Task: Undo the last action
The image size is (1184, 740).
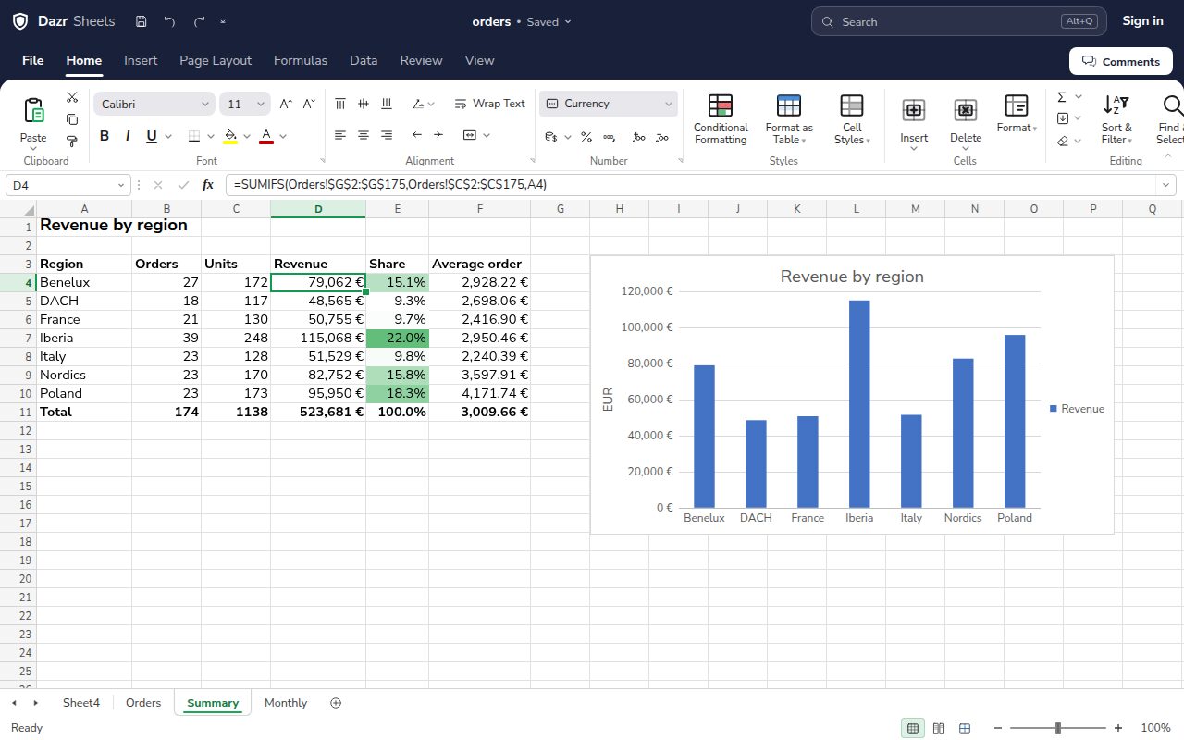Action: [169, 21]
